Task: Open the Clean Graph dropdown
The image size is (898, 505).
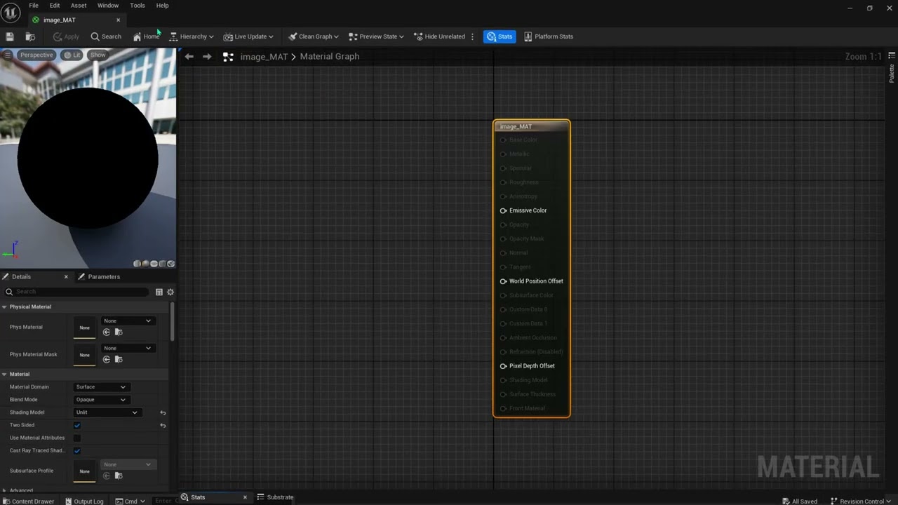Action: pos(313,36)
